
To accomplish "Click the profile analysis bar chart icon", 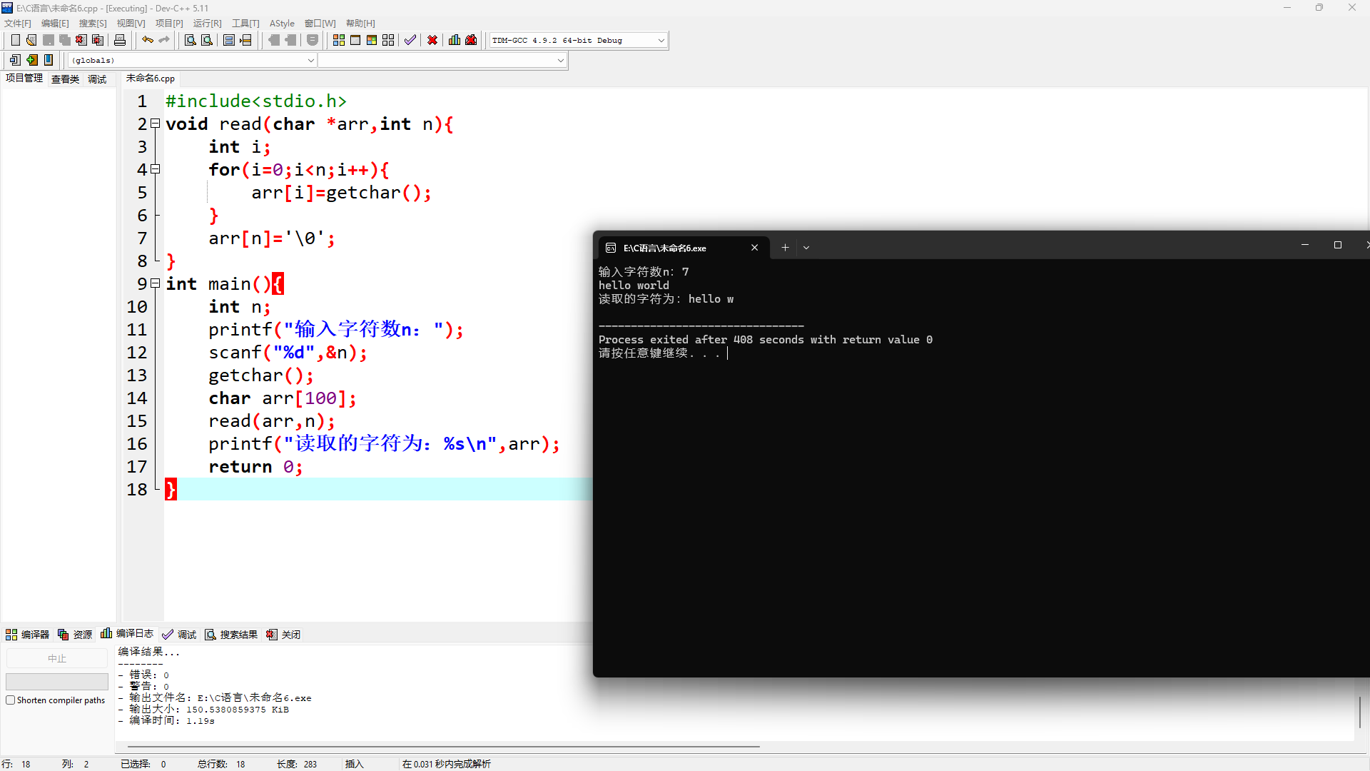I will pyautogui.click(x=455, y=40).
